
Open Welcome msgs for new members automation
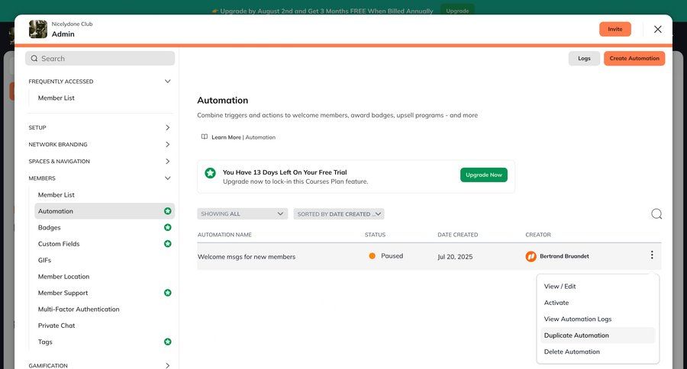(x=247, y=256)
